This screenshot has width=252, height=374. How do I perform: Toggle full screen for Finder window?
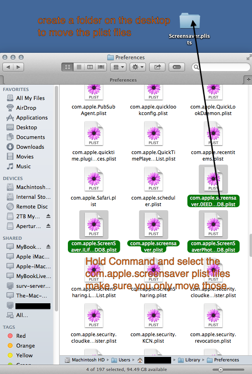click(x=249, y=57)
